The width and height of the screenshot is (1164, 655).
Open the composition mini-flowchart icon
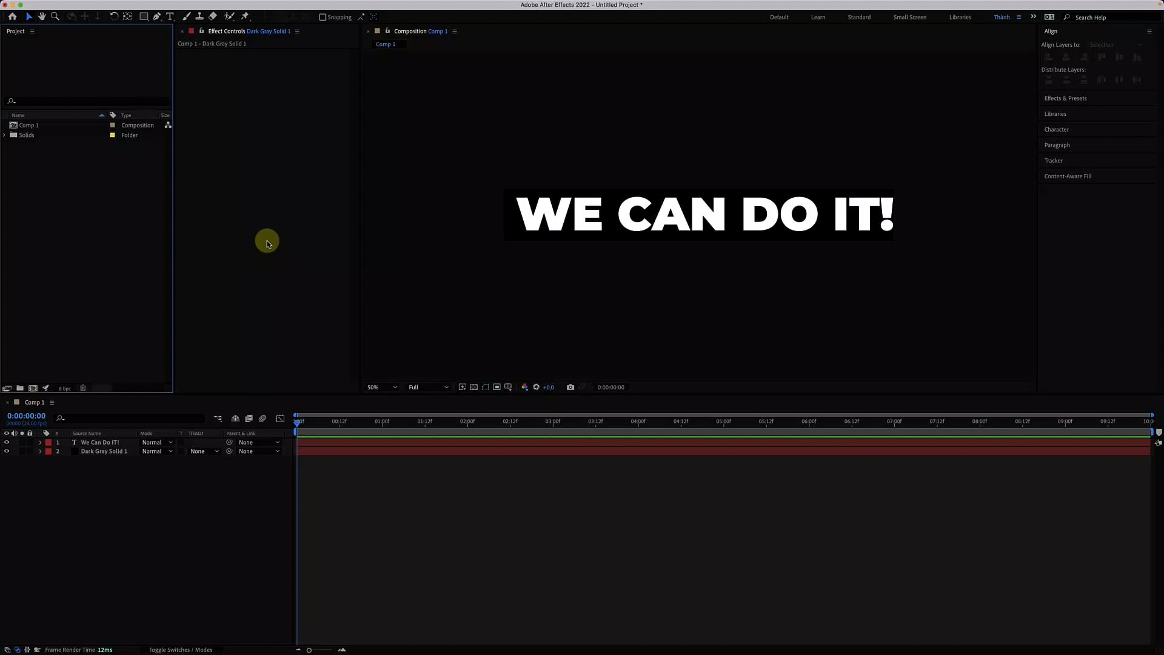point(218,418)
